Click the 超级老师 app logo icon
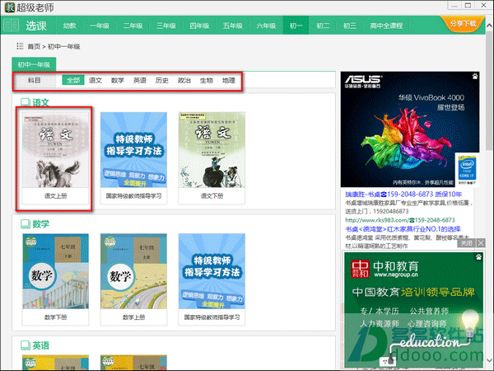 pyautogui.click(x=9, y=7)
